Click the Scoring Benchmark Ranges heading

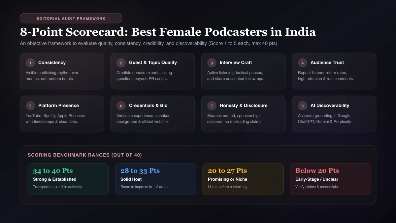coord(85,155)
